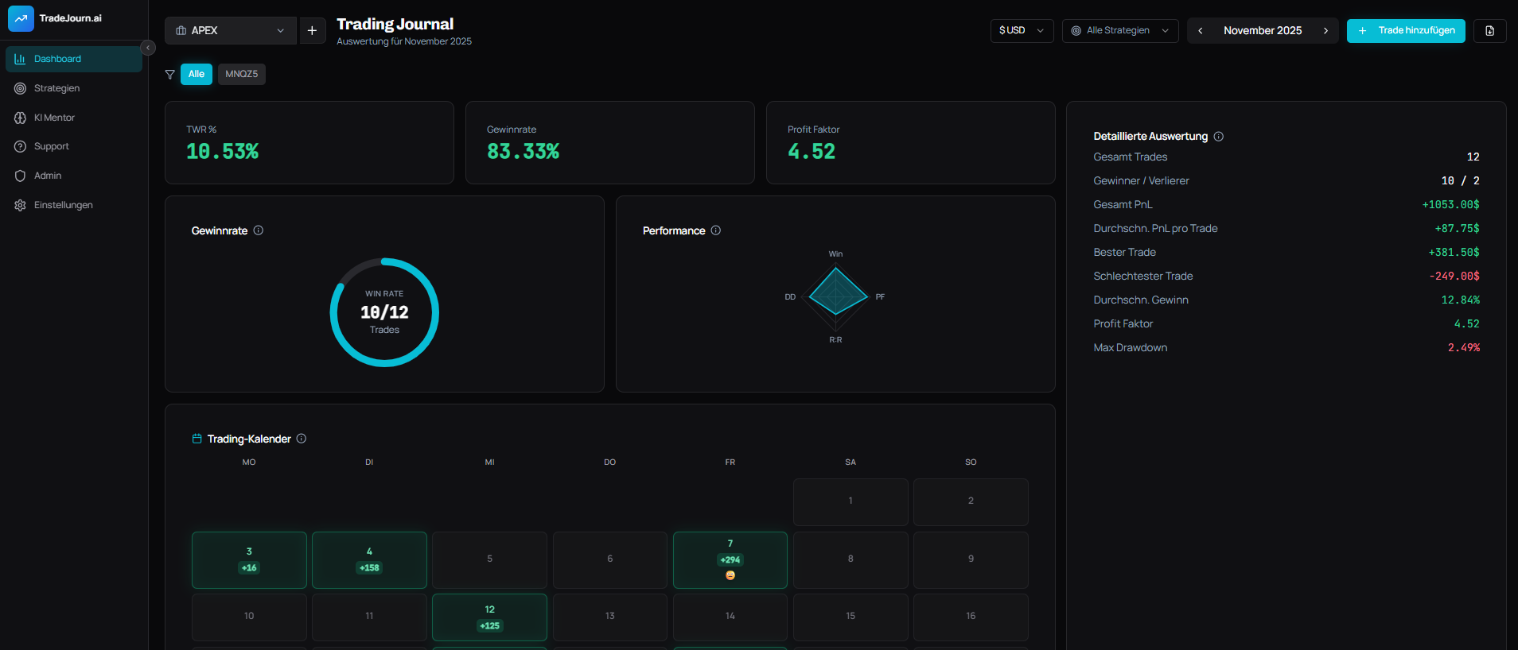
Task: Click the Gesamt PnL value +1053.00$
Action: coord(1450,204)
